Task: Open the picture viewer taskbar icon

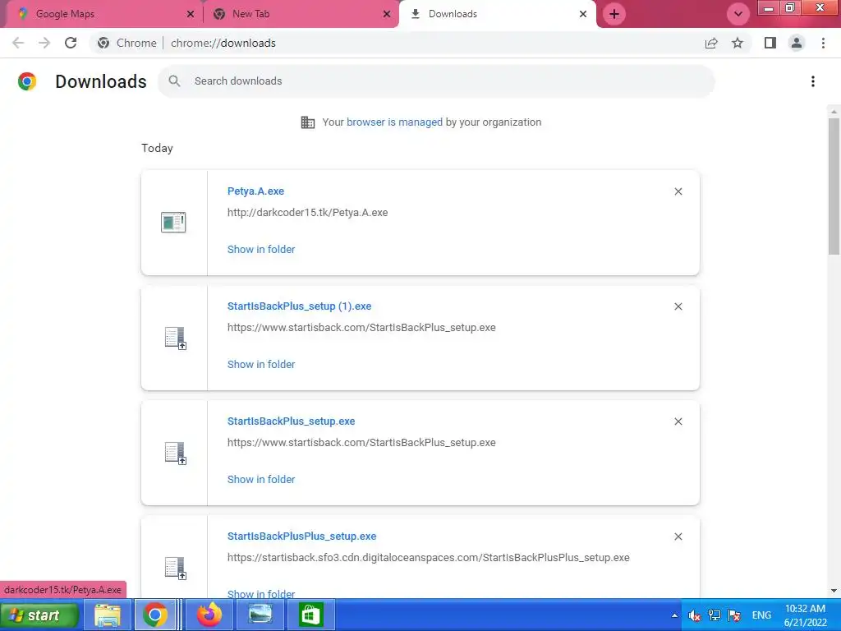Action: pos(260,615)
